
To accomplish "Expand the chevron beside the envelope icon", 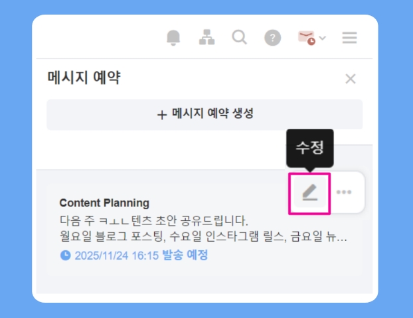I will point(323,38).
